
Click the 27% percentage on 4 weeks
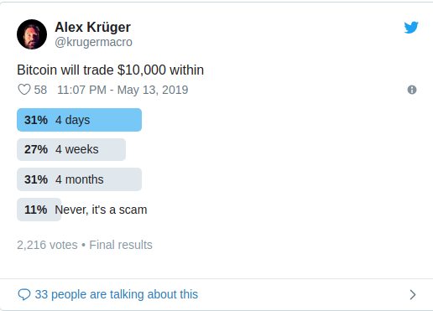36,149
